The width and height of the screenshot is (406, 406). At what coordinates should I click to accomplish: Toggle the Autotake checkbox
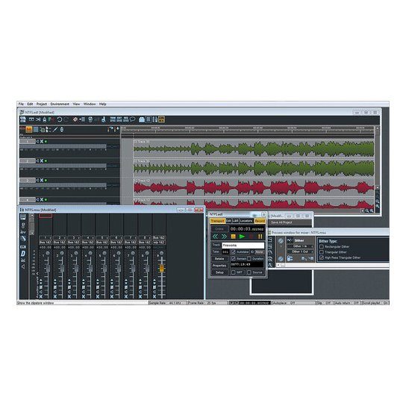coord(234,252)
